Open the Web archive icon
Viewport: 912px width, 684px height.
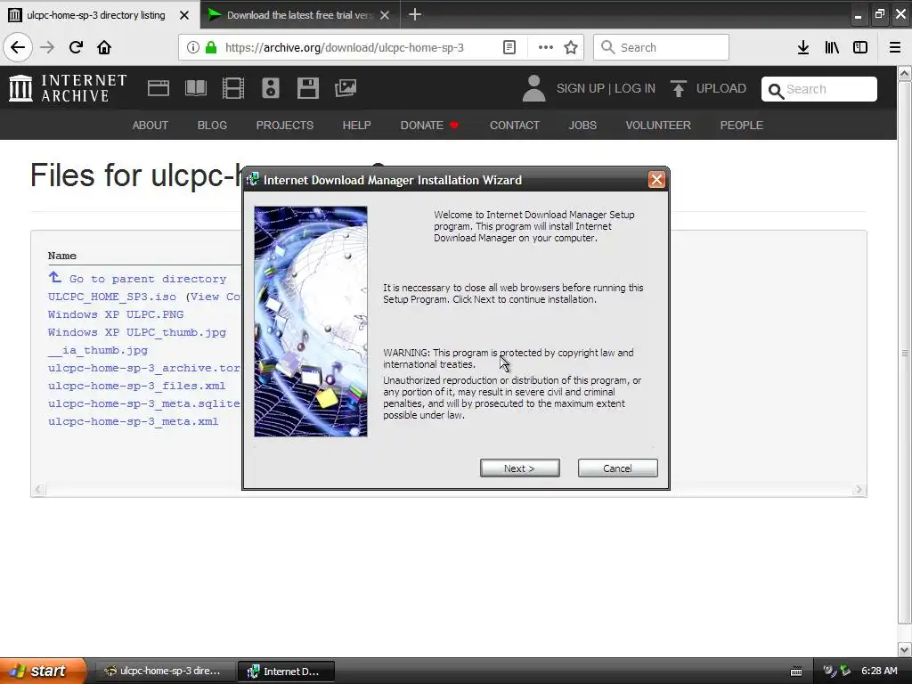[159, 88]
